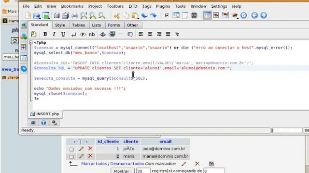Open the Plugins menu
The height and width of the screenshot is (173, 309).
coord(163,6)
